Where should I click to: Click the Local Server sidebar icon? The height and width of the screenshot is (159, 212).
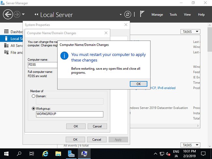6,38
